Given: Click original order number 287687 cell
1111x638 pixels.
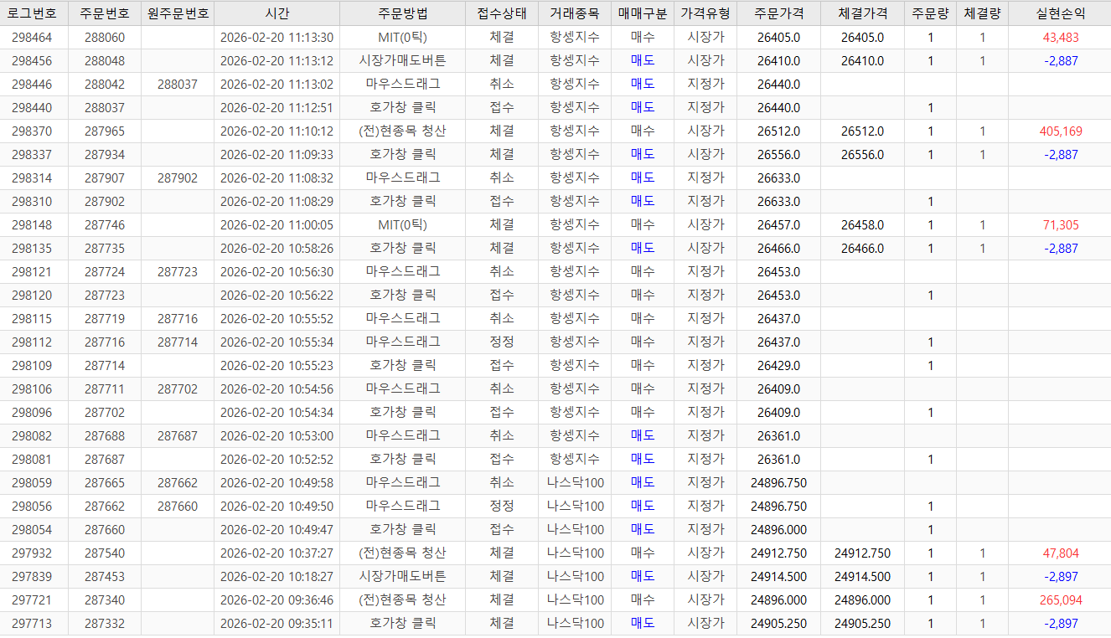Looking at the screenshot, I should coord(178,436).
